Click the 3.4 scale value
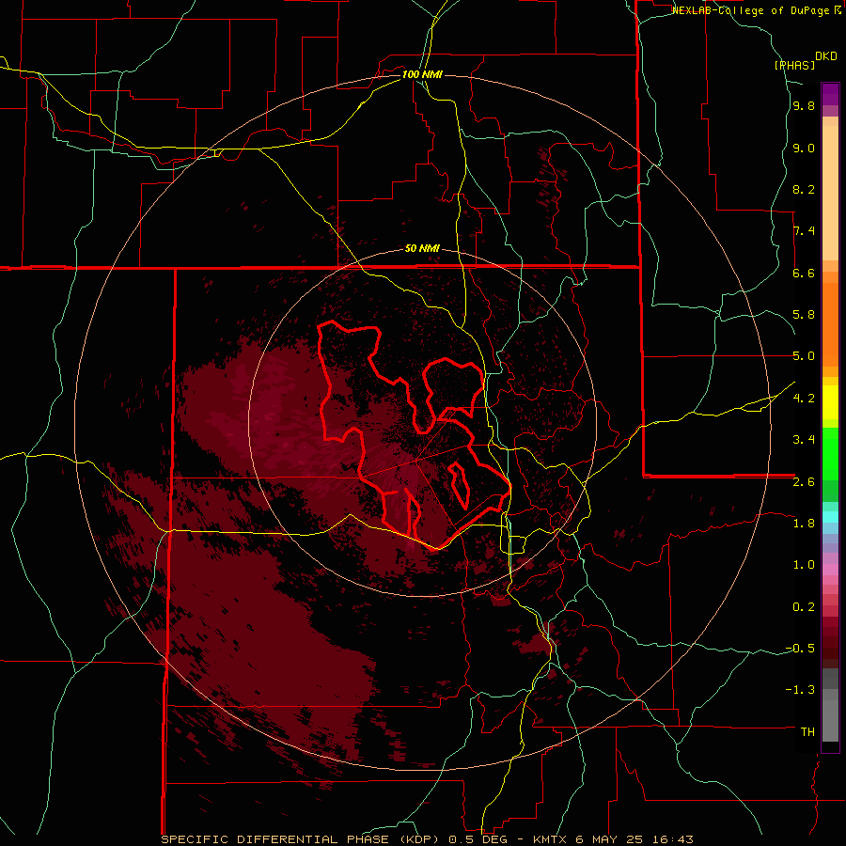 804,440
